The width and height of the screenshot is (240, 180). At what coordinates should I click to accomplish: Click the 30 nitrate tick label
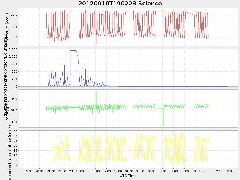(x=16, y=136)
